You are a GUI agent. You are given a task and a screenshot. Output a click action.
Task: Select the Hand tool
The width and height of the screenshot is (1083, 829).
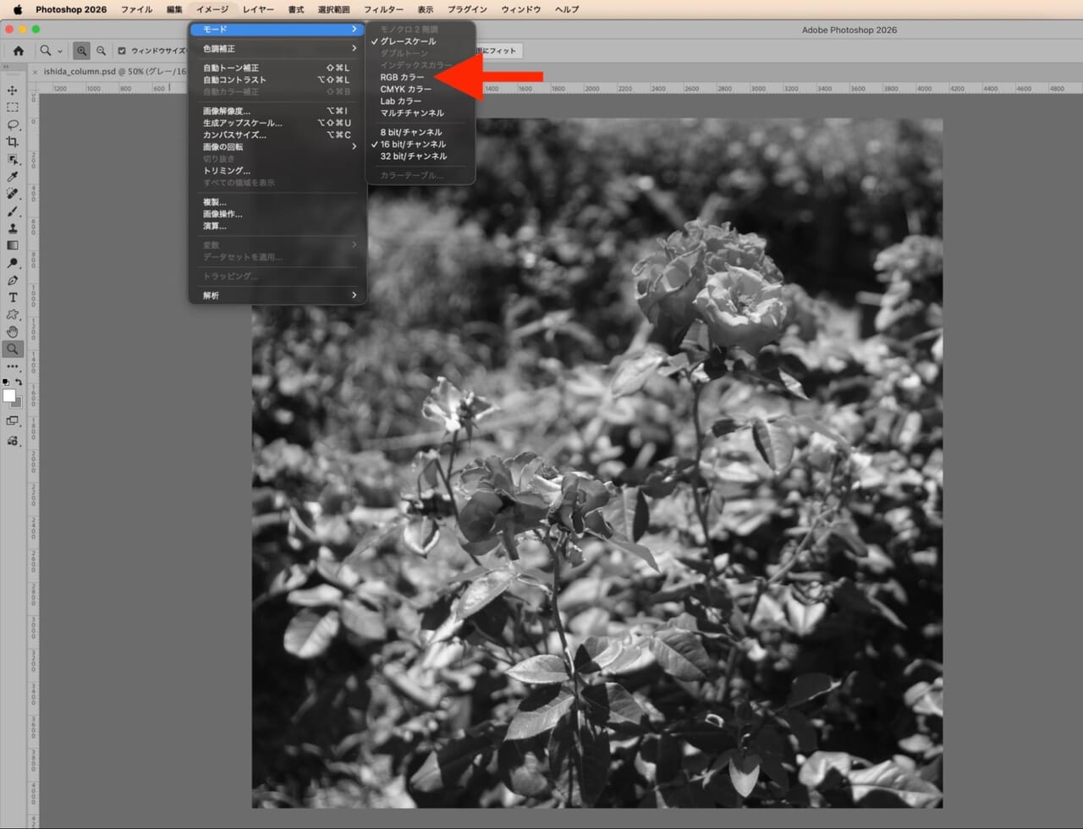pos(12,332)
